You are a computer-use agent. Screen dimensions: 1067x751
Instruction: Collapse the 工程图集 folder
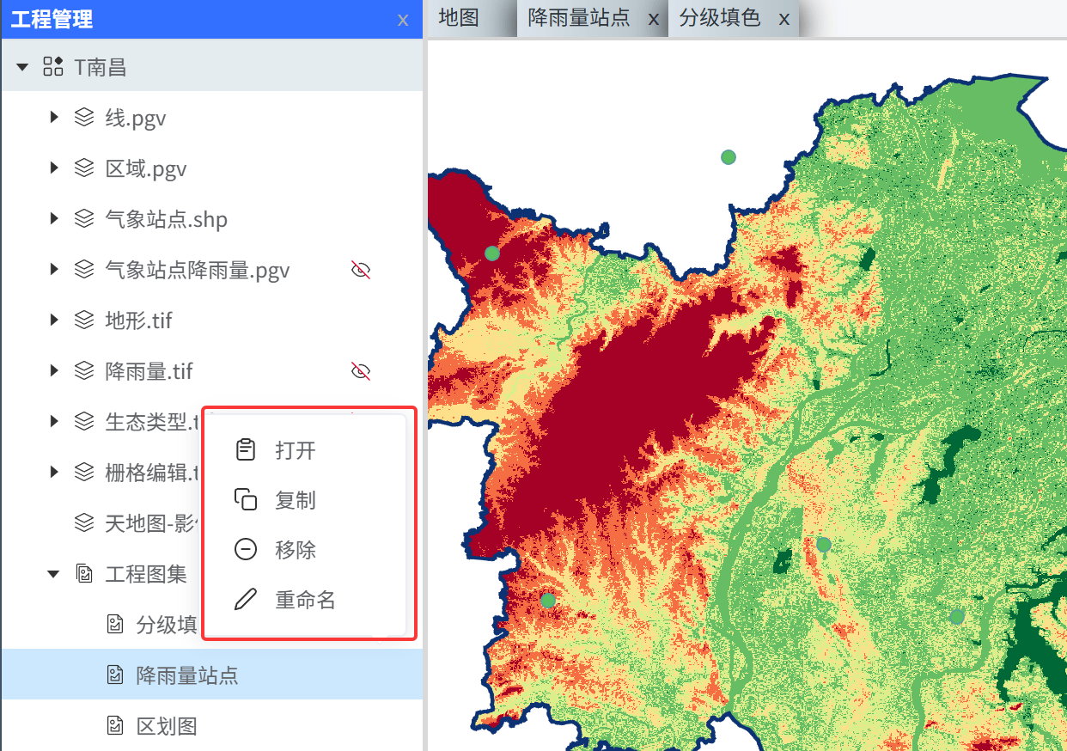coord(53,574)
